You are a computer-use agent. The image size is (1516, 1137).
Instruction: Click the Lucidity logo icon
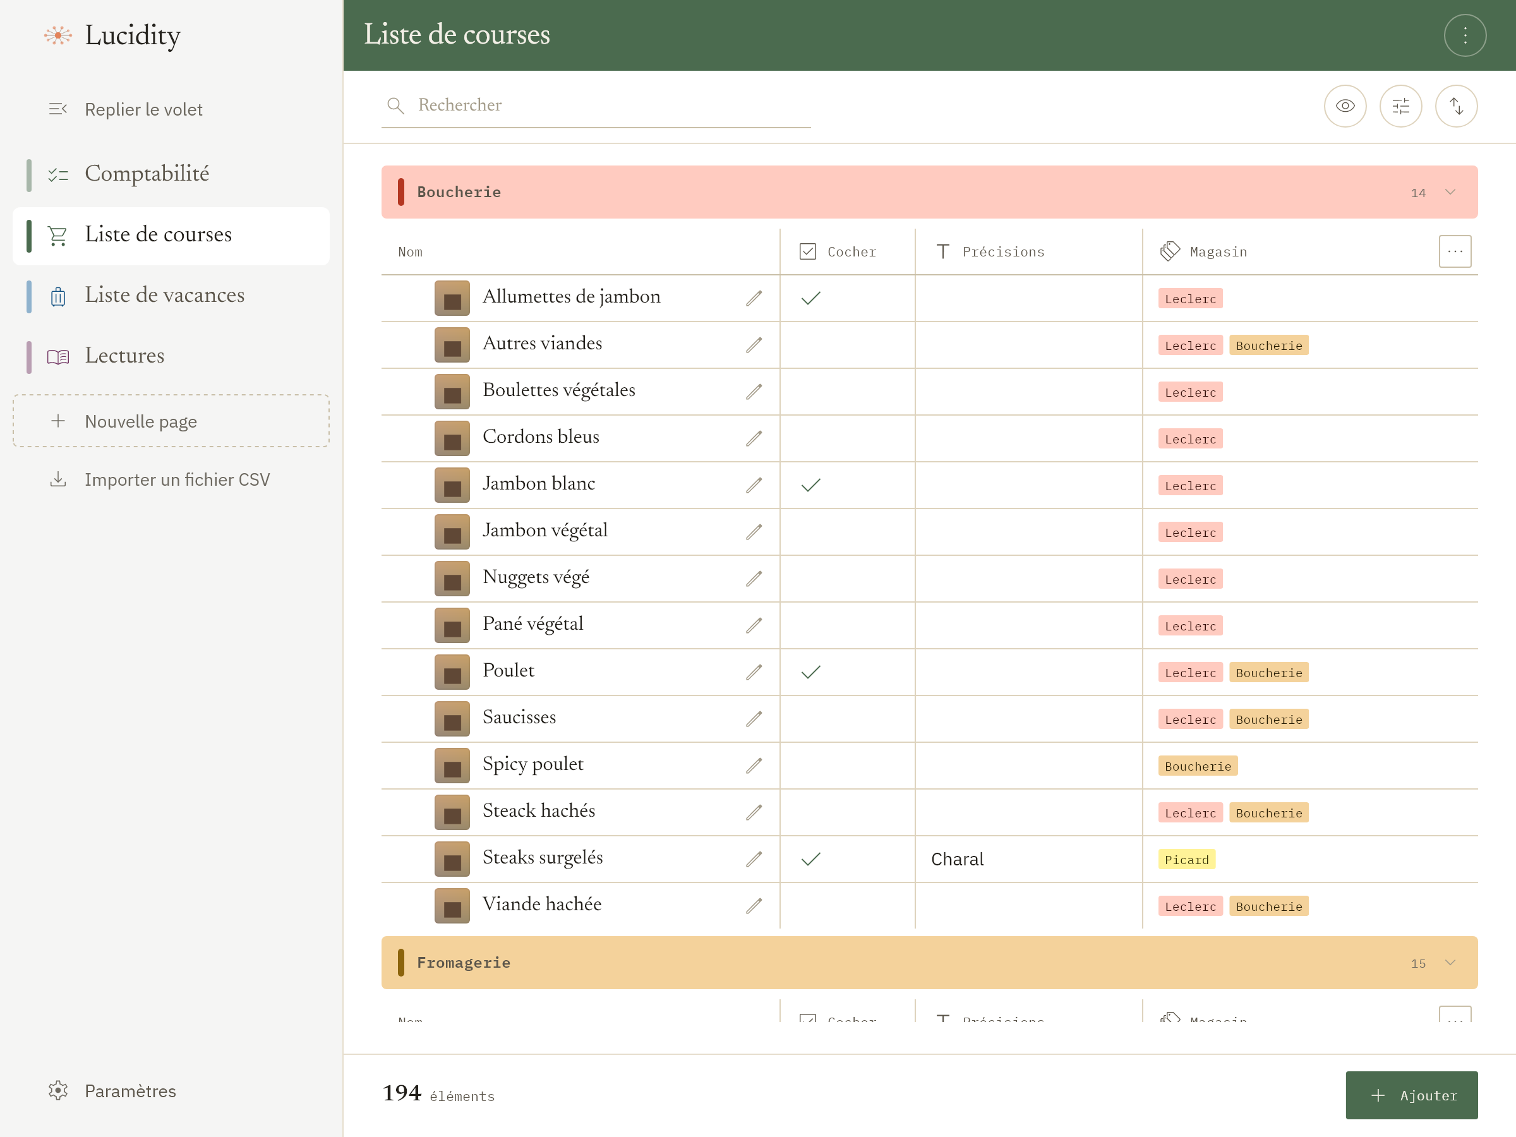pos(57,35)
